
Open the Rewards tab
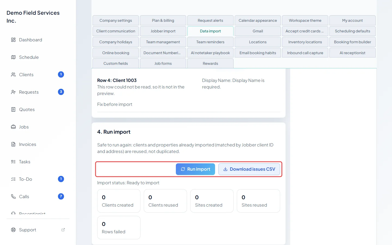pyautogui.click(x=210, y=63)
